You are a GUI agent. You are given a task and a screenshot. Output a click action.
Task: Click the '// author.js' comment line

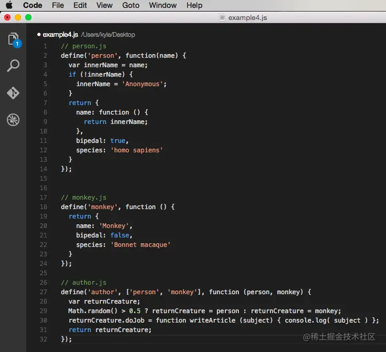tap(84, 283)
